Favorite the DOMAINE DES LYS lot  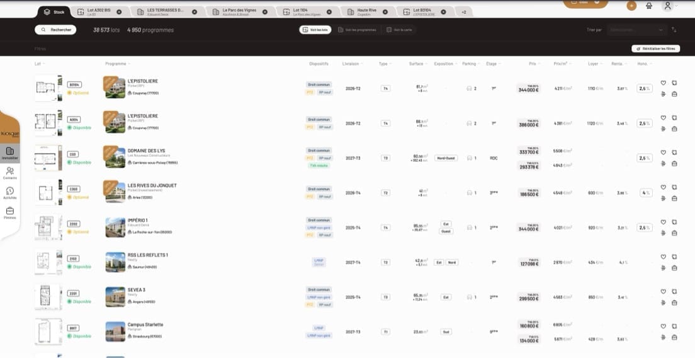pos(663,152)
